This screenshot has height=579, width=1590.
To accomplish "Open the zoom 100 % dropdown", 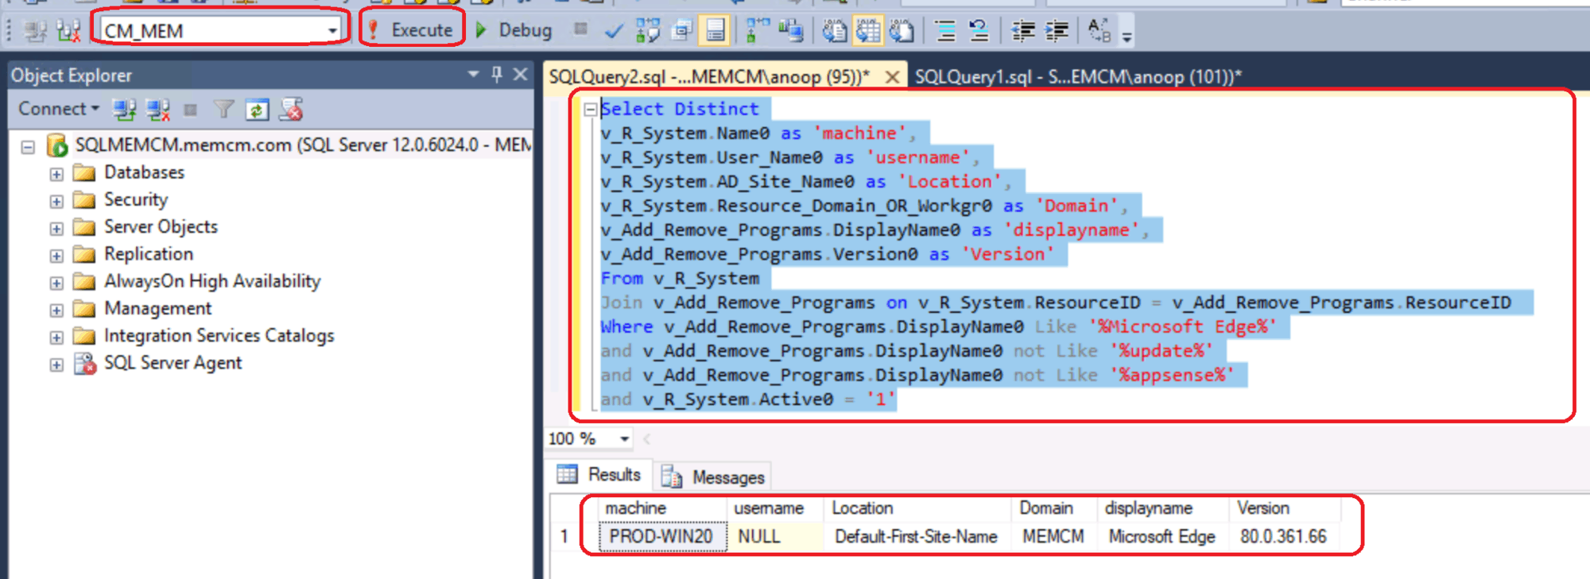I will 625,438.
